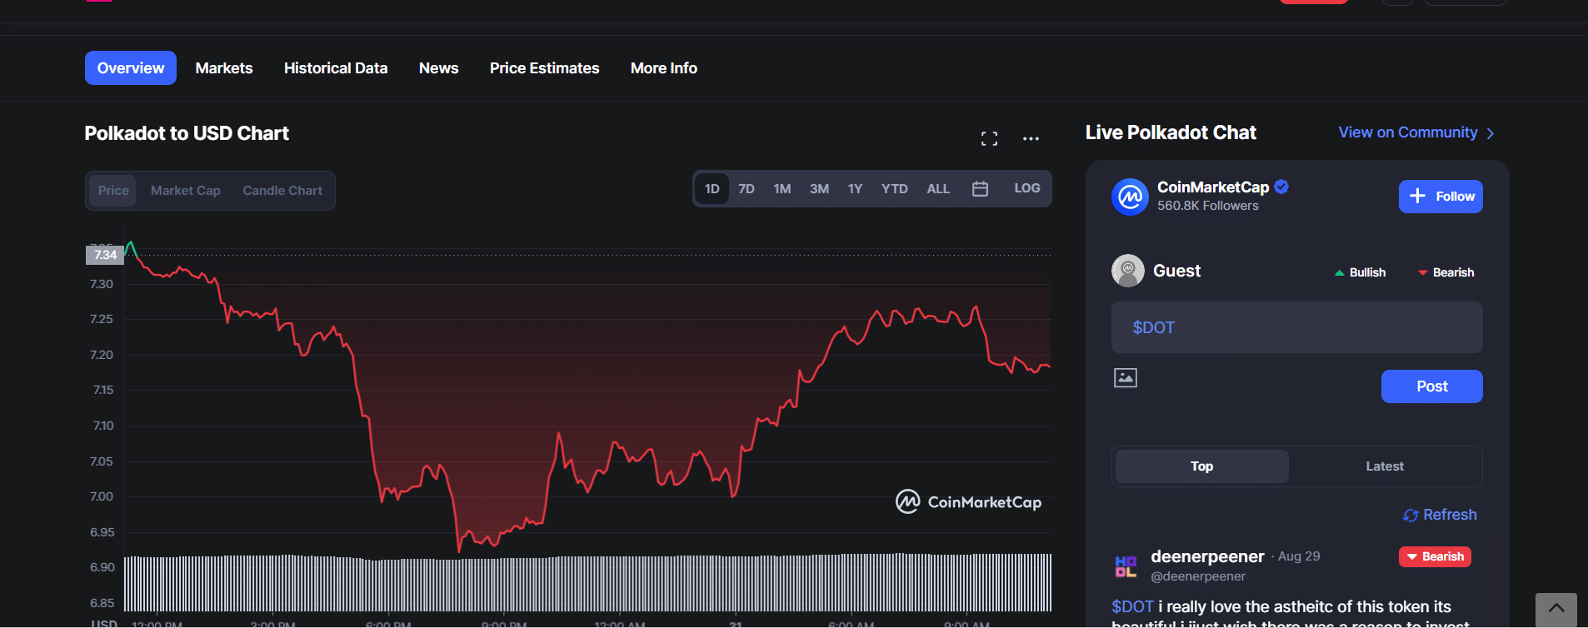Click the scroll-to-top arrow button
Viewport: 1588px width, 628px height.
click(1556, 609)
